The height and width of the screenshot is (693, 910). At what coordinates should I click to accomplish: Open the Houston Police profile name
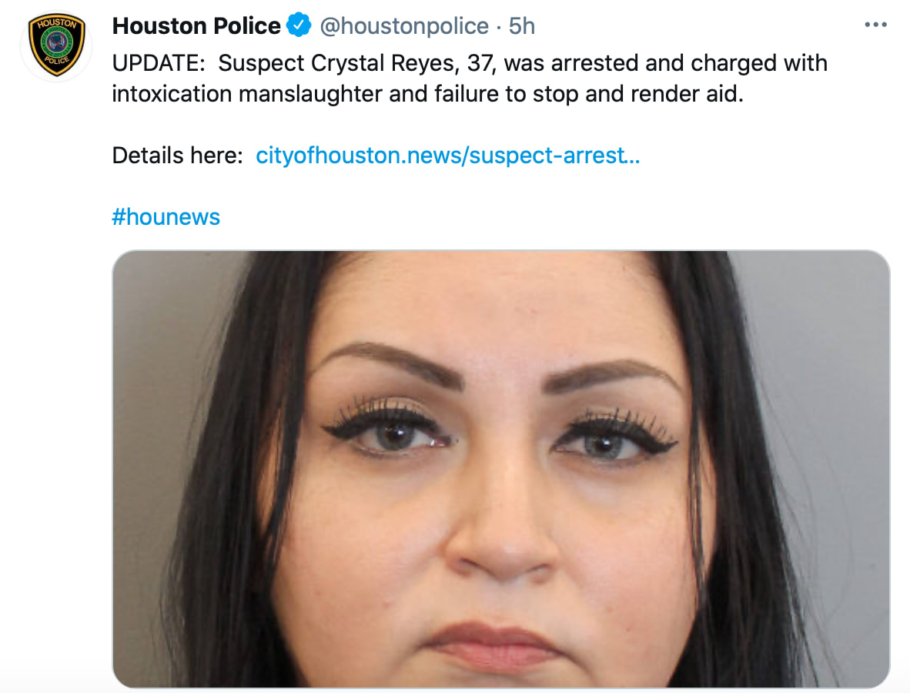click(196, 26)
